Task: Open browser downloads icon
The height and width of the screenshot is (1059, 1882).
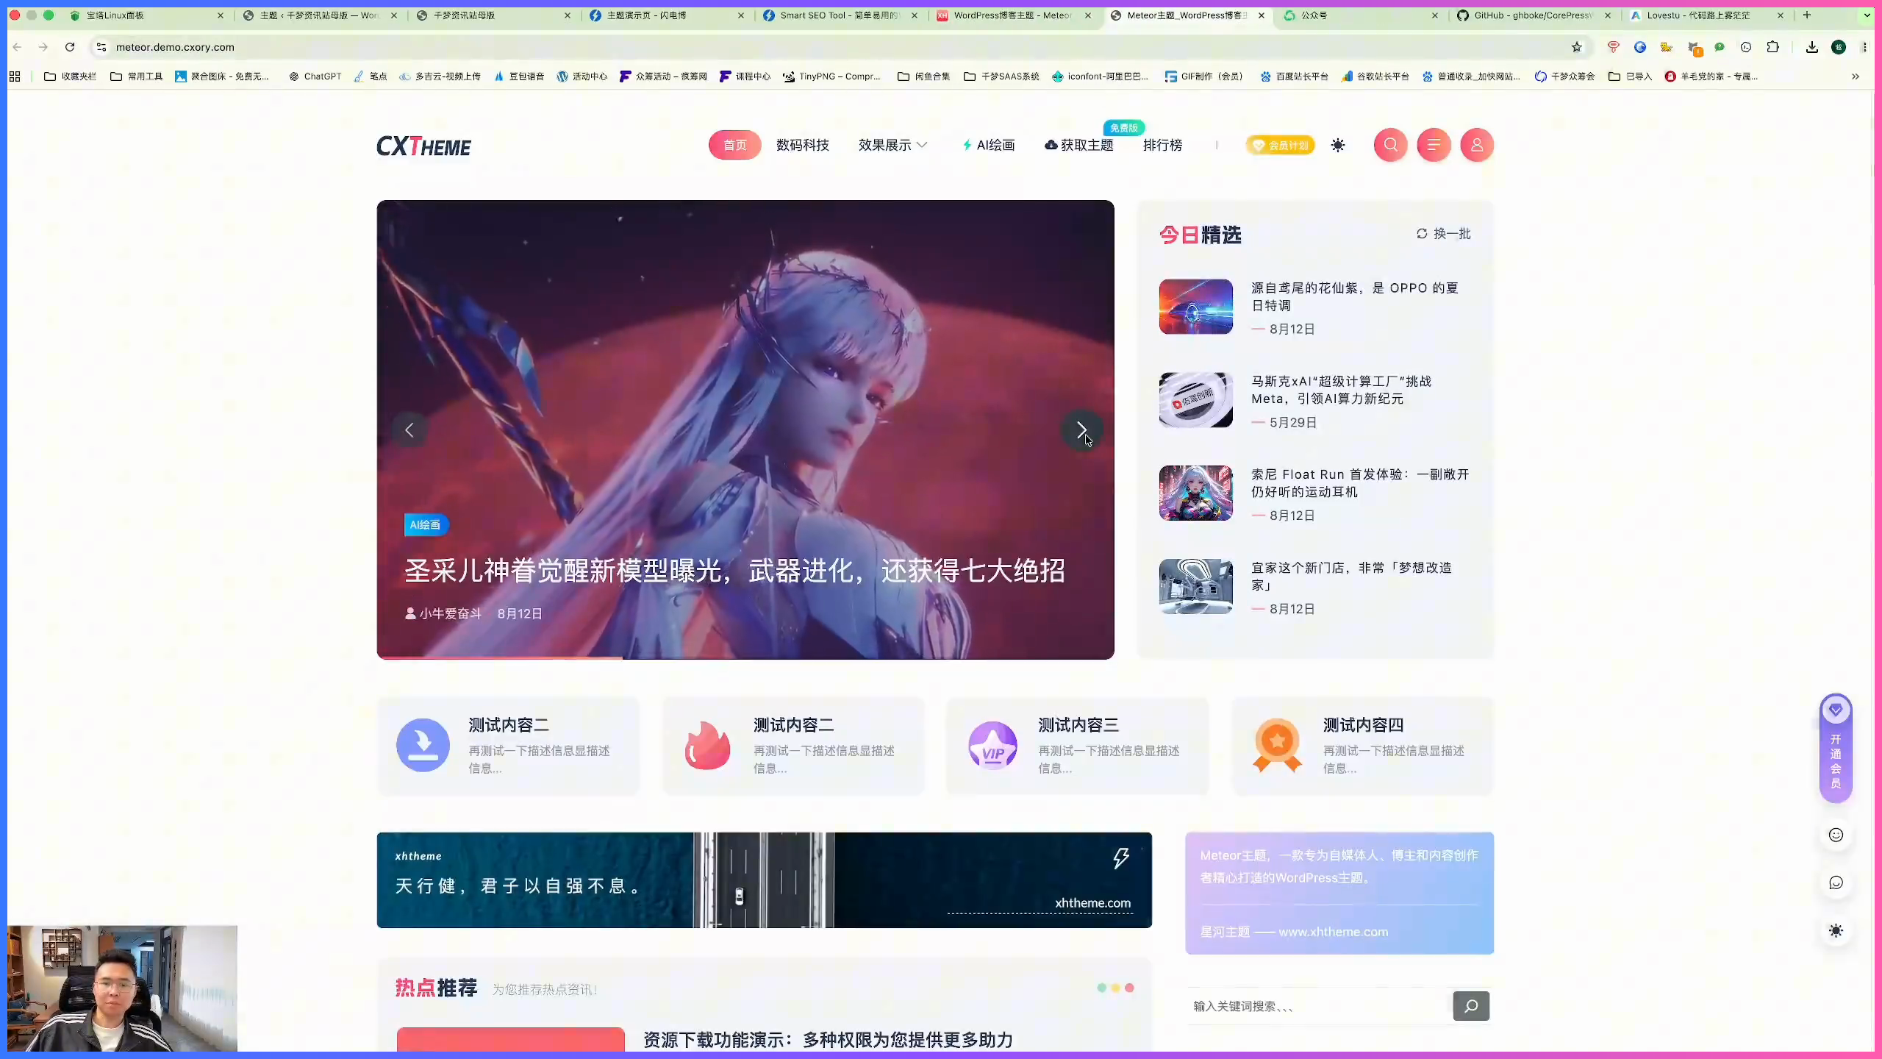Action: (x=1811, y=47)
